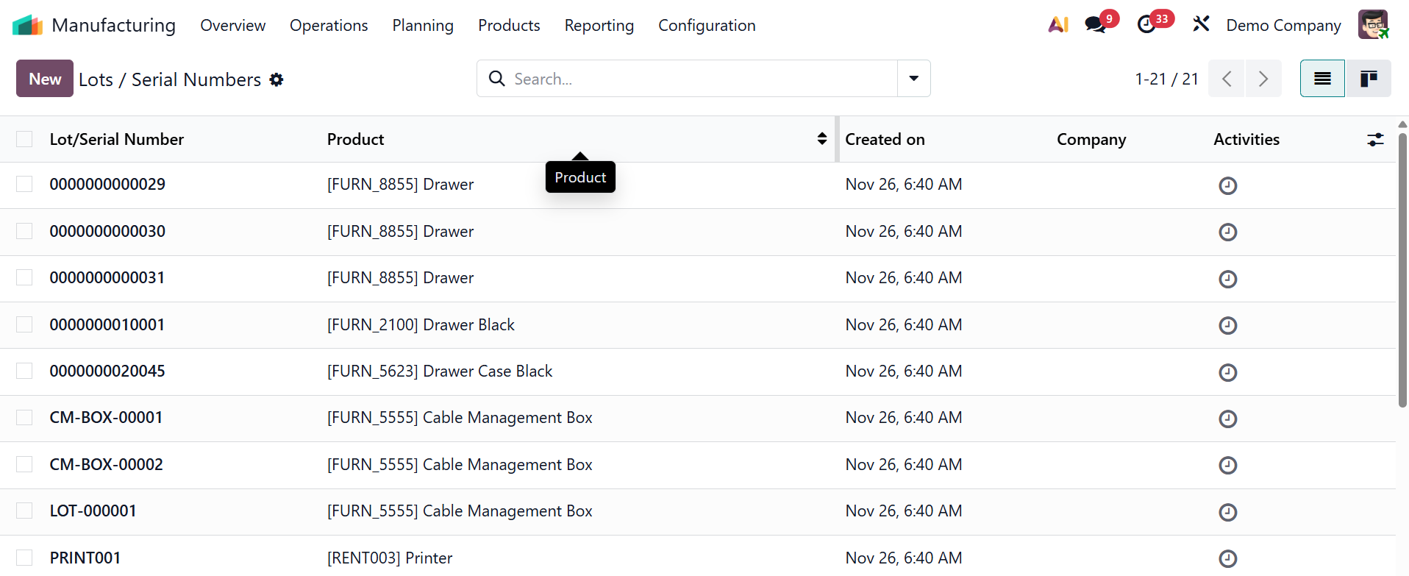1409x576 pixels.
Task: Open optional columns selector in table header
Action: (x=1375, y=139)
